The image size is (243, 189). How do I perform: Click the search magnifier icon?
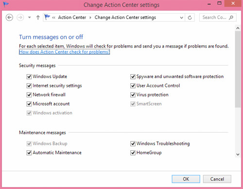pyautogui.click(x=231, y=17)
